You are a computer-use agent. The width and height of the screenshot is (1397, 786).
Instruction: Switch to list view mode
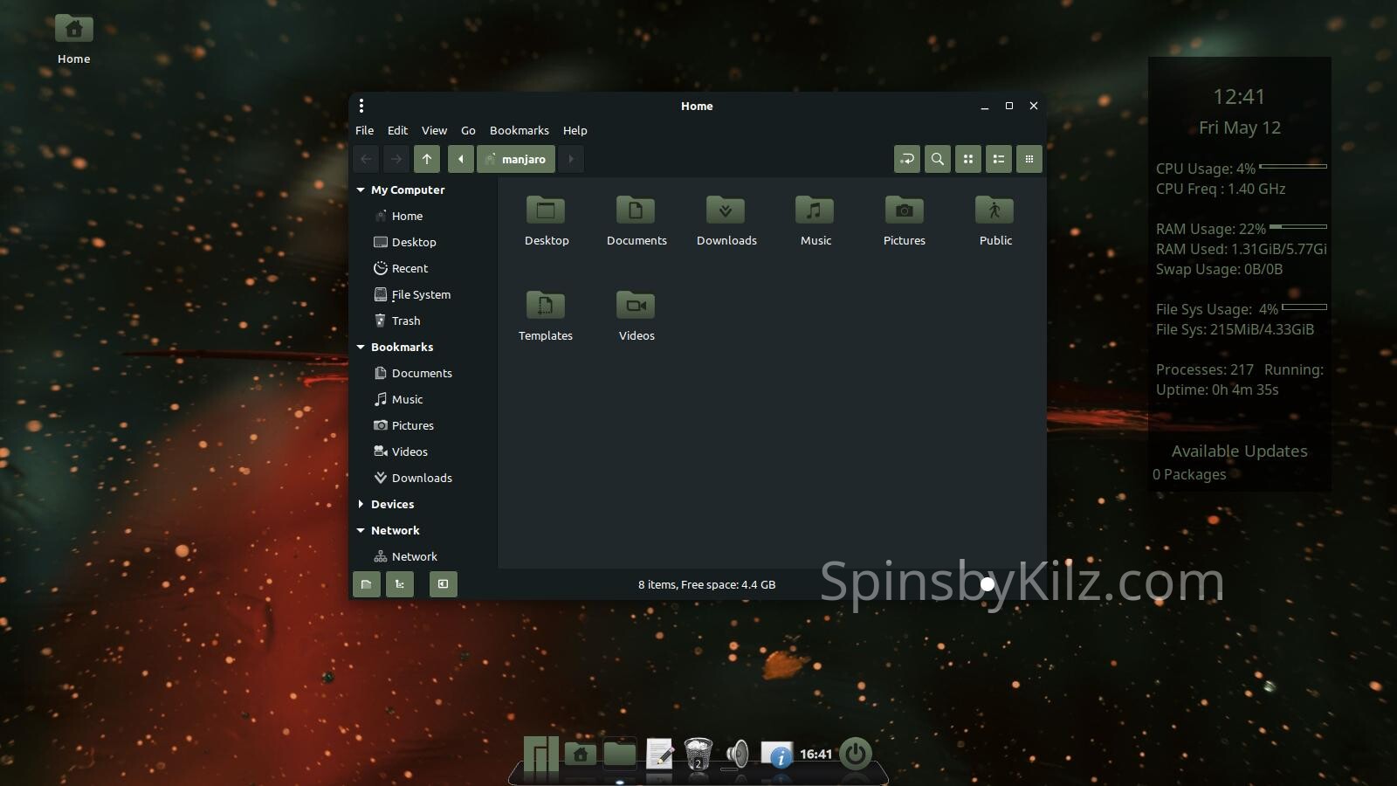point(998,159)
